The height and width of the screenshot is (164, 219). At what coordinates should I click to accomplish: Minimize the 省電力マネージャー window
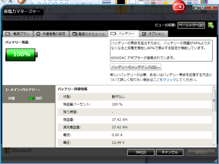click(x=196, y=8)
